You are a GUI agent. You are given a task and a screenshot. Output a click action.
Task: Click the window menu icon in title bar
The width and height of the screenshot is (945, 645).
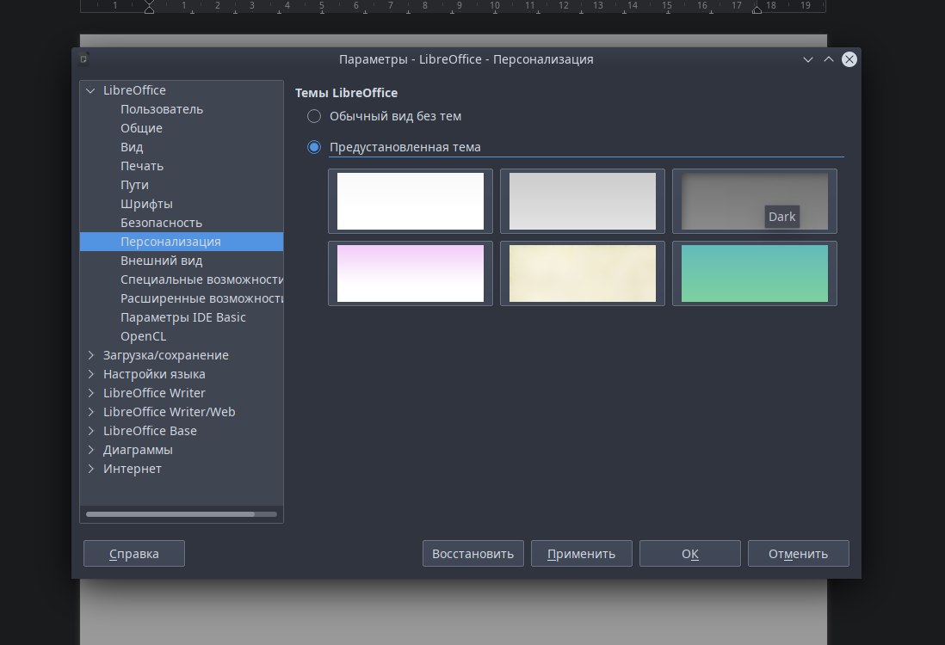point(83,58)
